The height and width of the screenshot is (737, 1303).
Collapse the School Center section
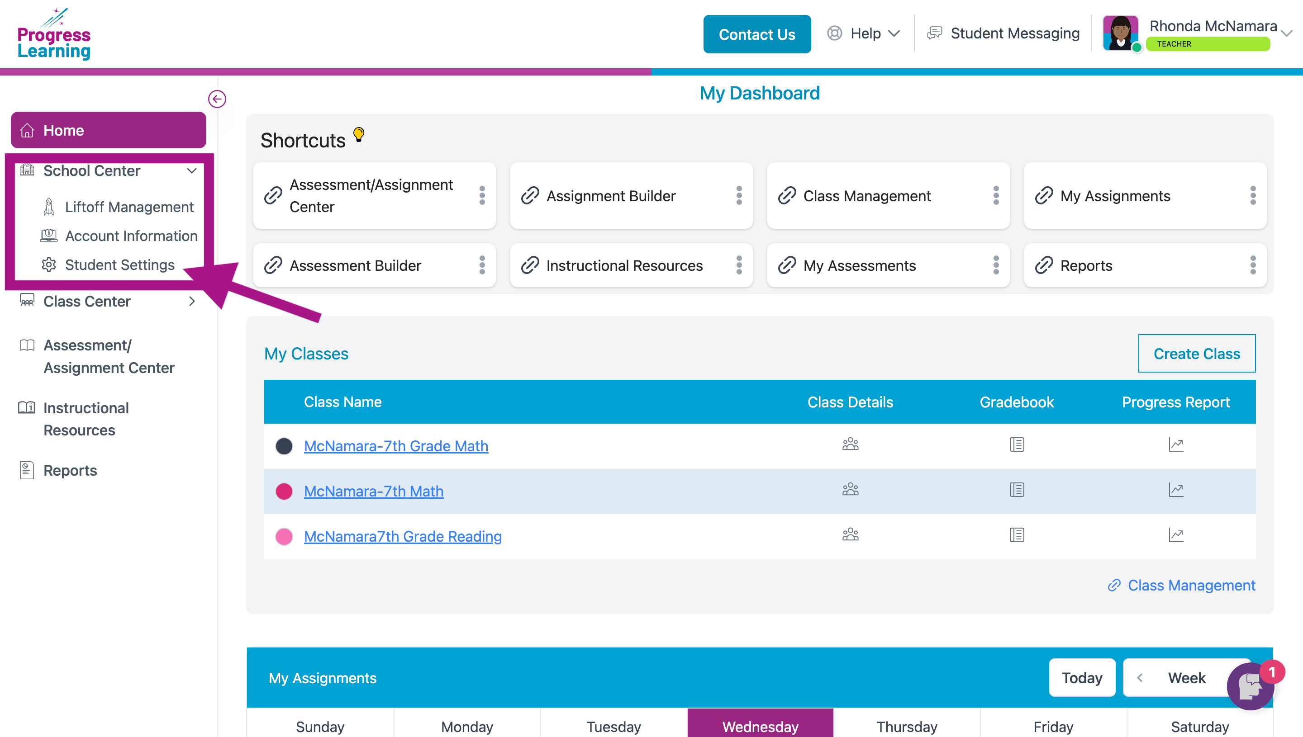point(191,170)
